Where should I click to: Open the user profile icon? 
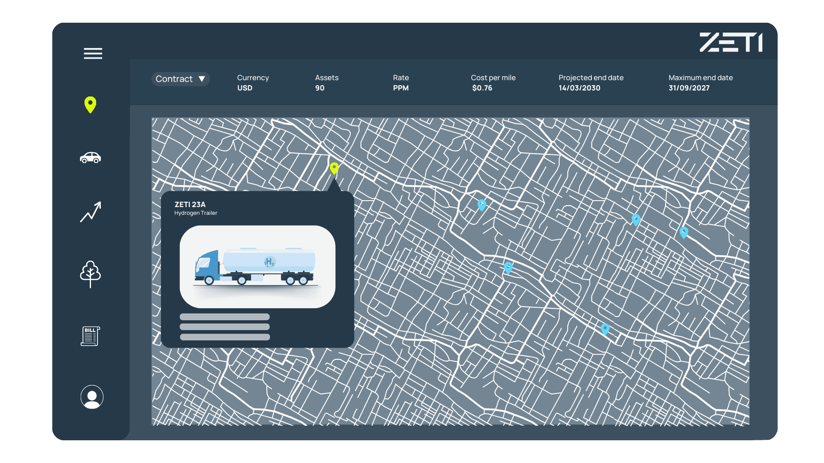click(x=92, y=397)
